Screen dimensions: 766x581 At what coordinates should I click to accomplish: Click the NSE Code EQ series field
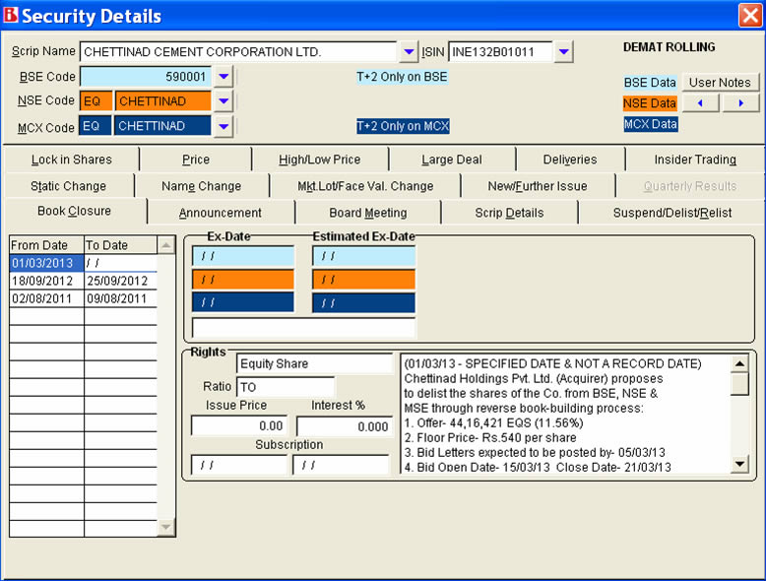[x=96, y=101]
